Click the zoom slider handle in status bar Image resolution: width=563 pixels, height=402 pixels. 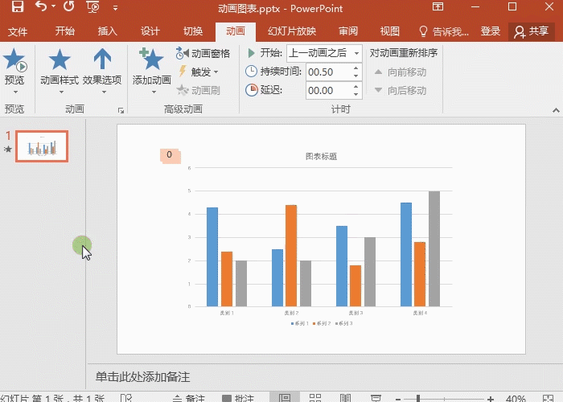pos(418,398)
